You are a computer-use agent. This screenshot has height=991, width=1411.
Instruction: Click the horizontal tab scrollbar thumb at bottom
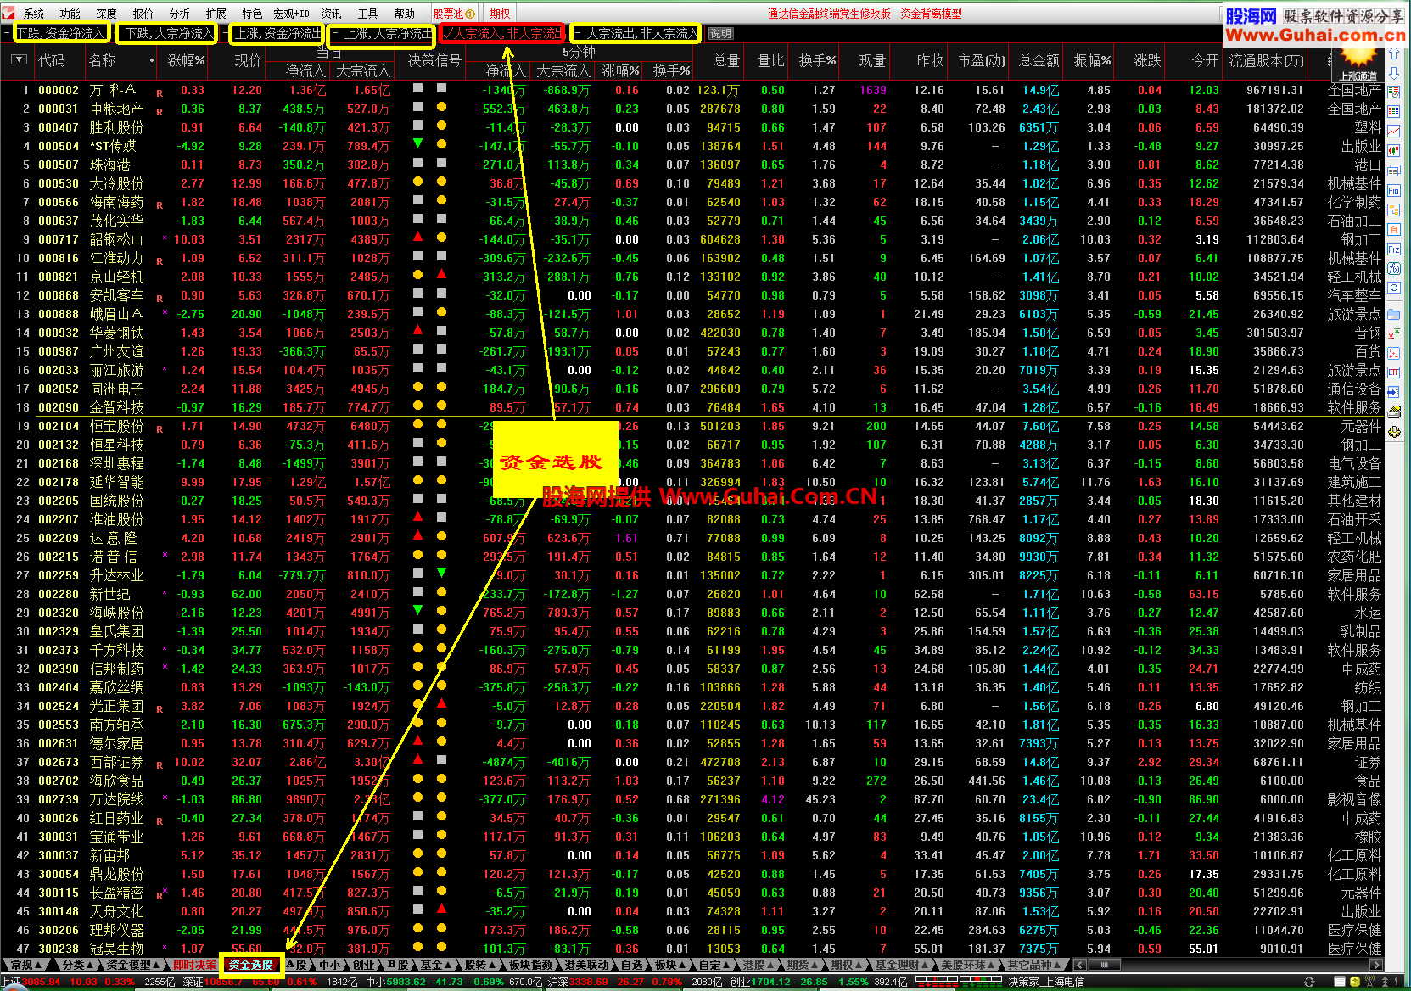(1103, 965)
